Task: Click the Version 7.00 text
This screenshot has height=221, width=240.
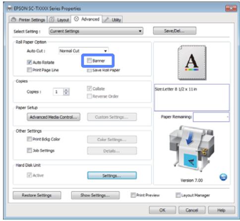Action: click(192, 180)
